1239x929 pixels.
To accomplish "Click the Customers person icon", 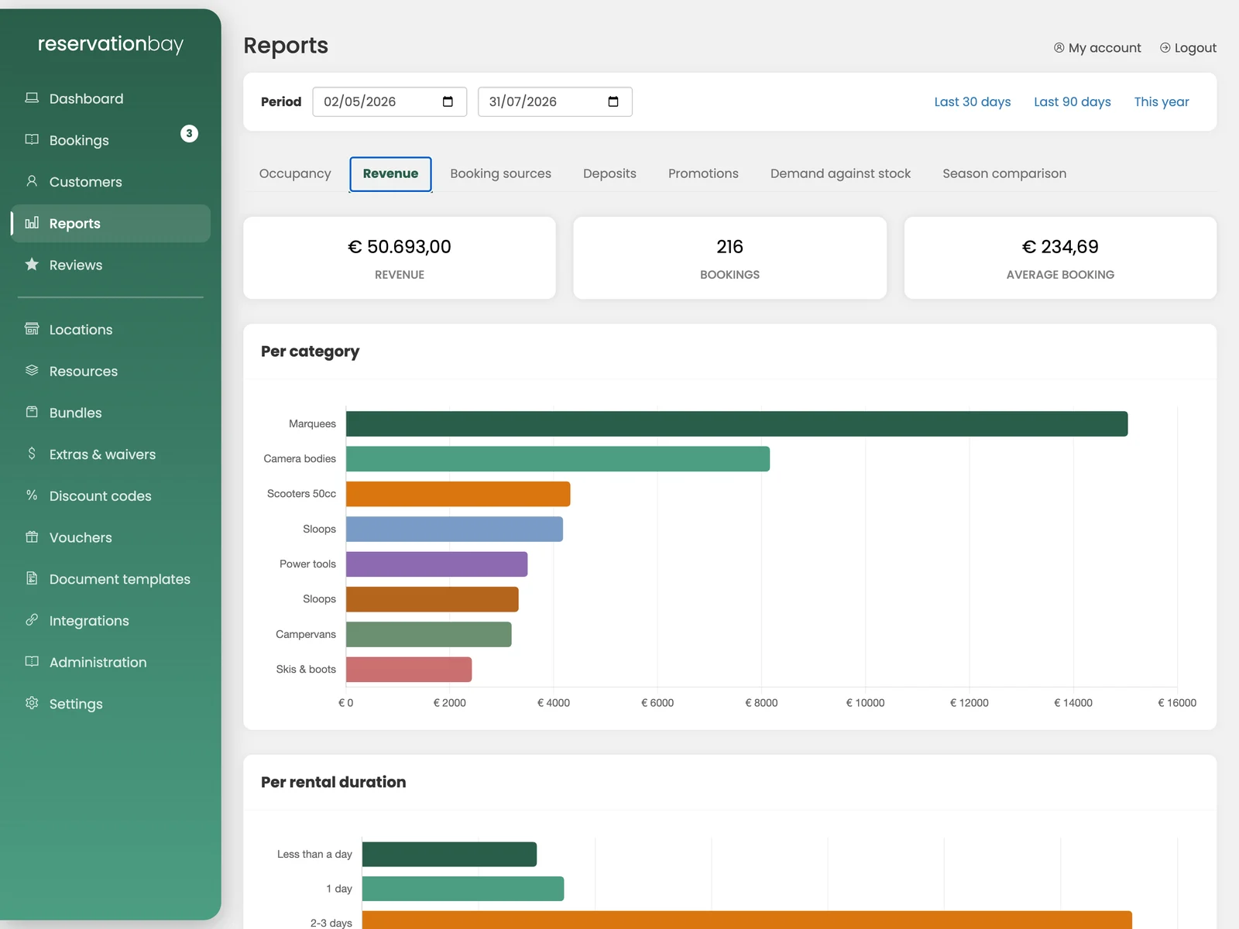I will click(x=32, y=181).
